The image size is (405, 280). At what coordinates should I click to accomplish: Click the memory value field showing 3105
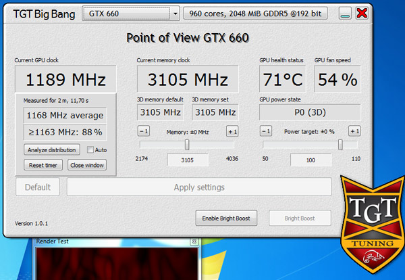click(x=187, y=160)
